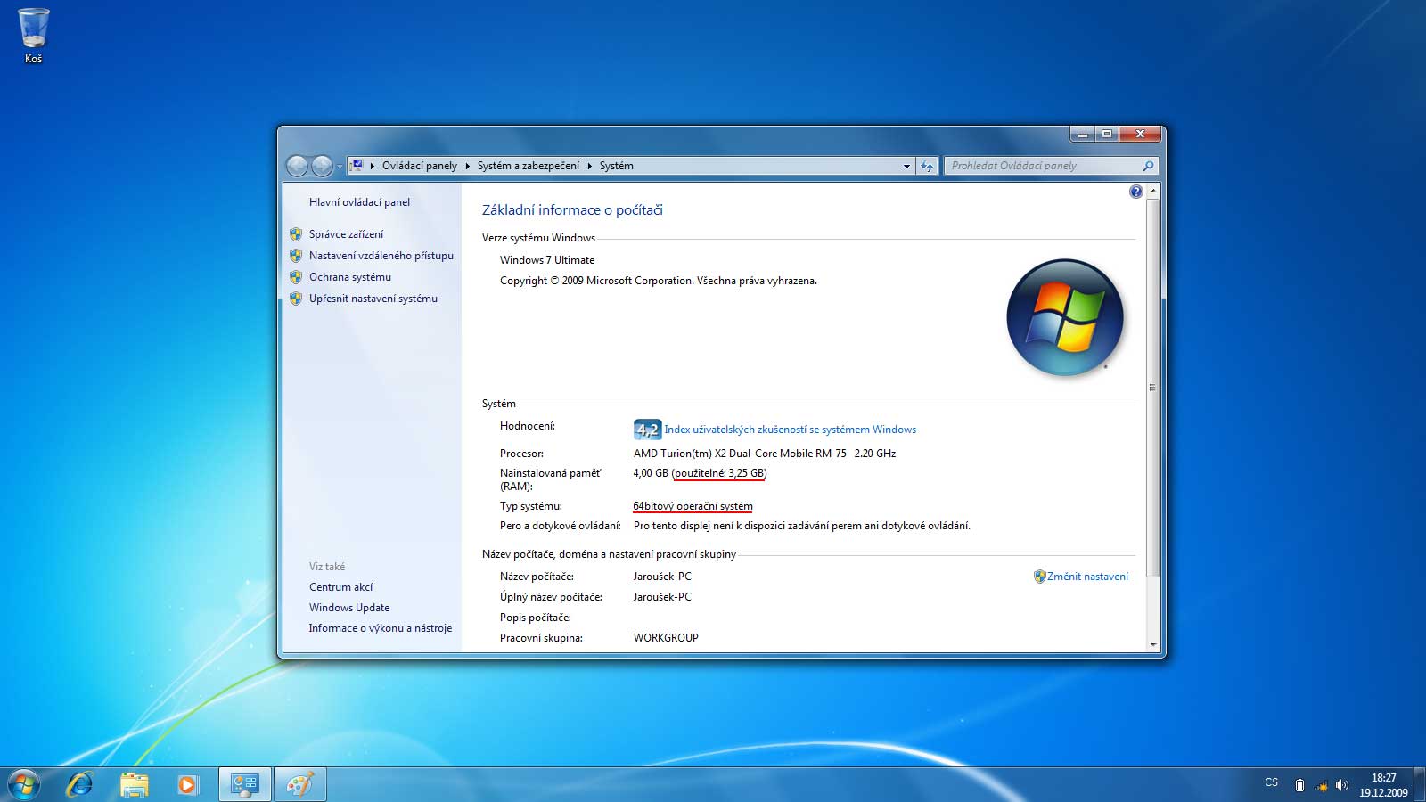Open Správce zařízení link
The image size is (1426, 802).
coord(346,234)
